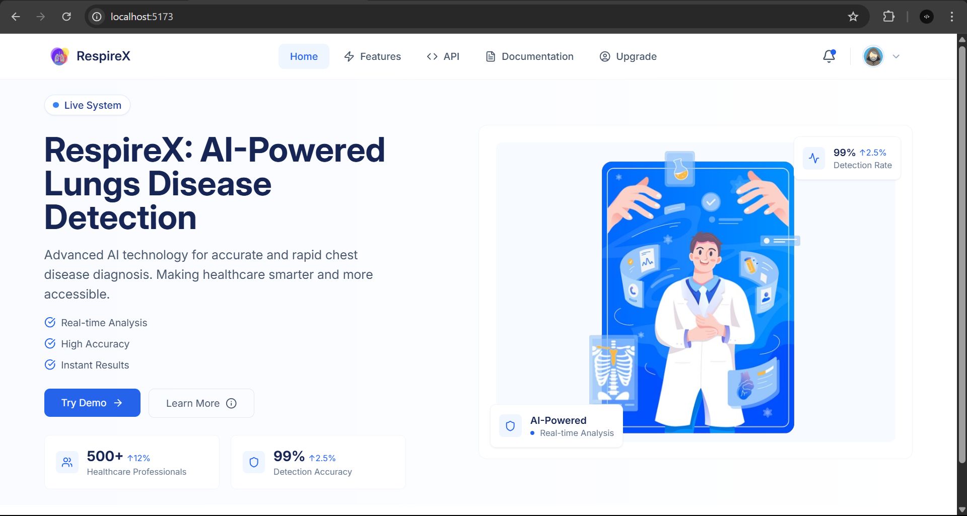Click the AI-Powered shield icon

point(510,426)
